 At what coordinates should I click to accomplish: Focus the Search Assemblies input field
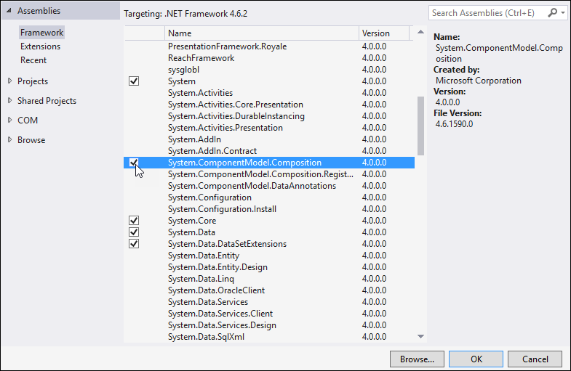[x=487, y=13]
